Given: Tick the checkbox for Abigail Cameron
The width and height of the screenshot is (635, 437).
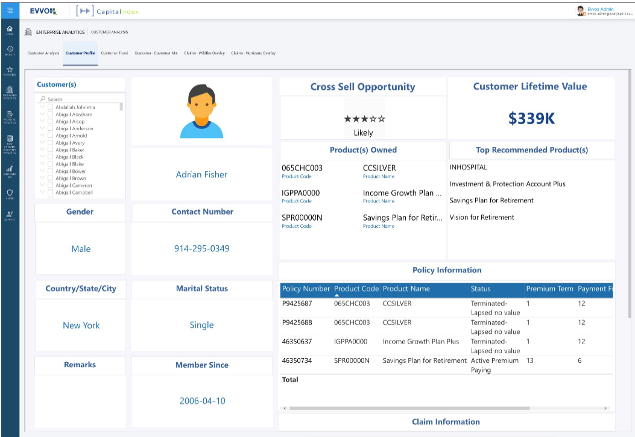Looking at the screenshot, I should click(51, 186).
